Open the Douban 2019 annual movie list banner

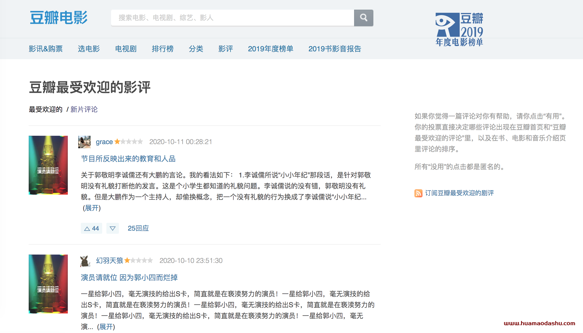(x=459, y=29)
